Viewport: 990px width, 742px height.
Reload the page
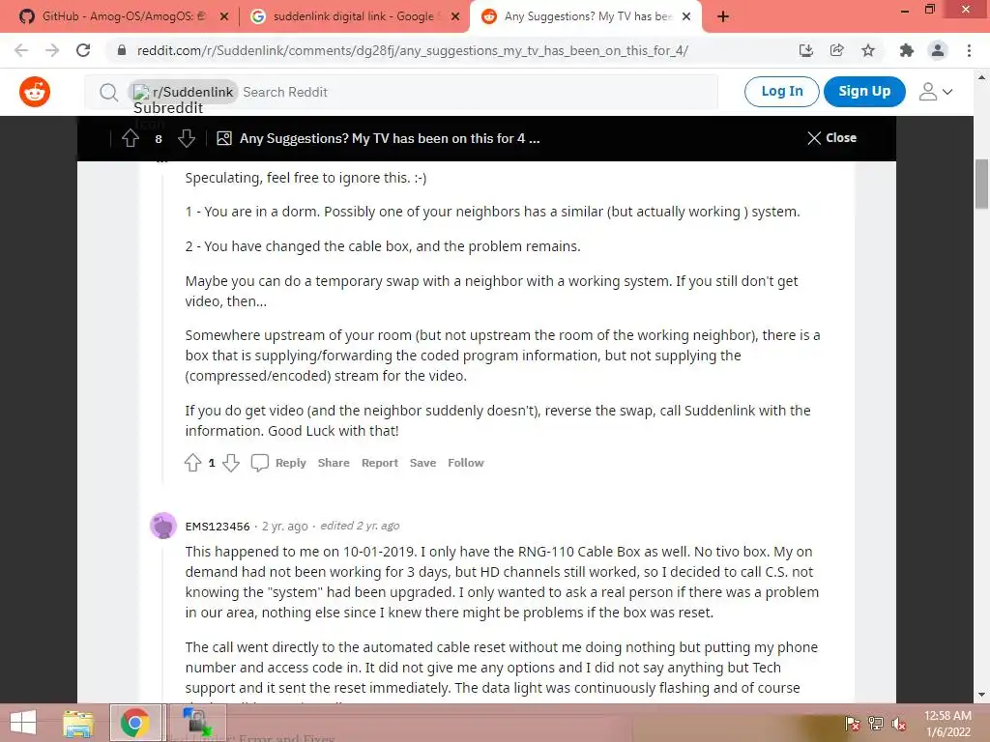pos(83,50)
